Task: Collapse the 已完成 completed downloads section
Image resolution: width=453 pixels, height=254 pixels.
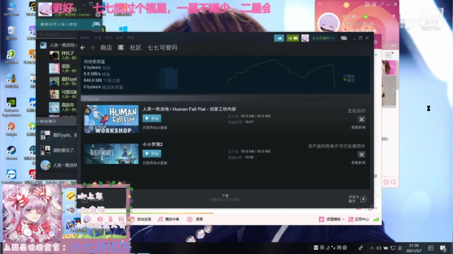Action: pyautogui.click(x=84, y=99)
